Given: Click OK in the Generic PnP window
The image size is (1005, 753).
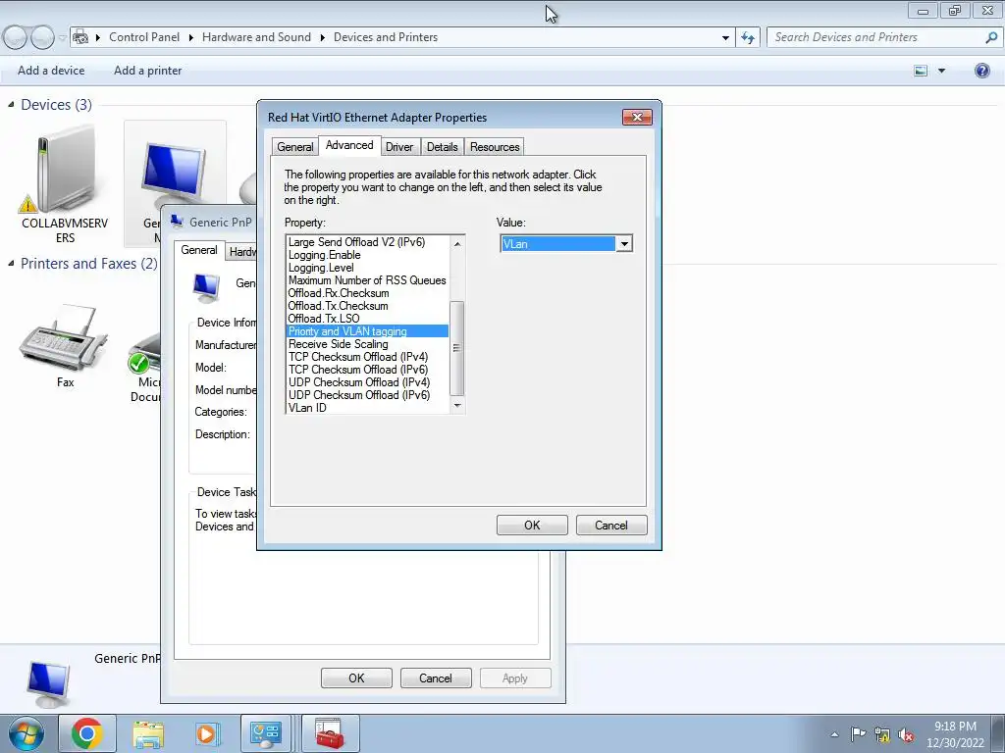Looking at the screenshot, I should coord(356,678).
